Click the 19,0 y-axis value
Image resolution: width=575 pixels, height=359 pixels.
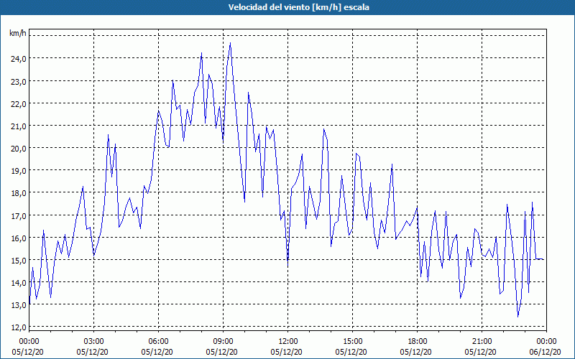point(19,171)
